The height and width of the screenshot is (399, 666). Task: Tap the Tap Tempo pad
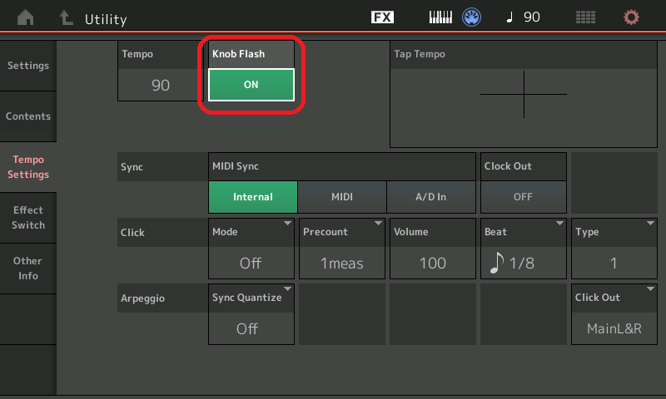pyautogui.click(x=524, y=94)
